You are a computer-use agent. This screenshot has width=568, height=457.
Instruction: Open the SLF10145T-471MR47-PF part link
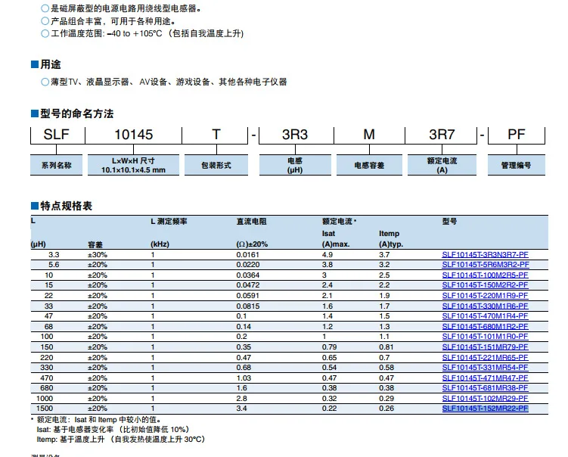point(485,378)
